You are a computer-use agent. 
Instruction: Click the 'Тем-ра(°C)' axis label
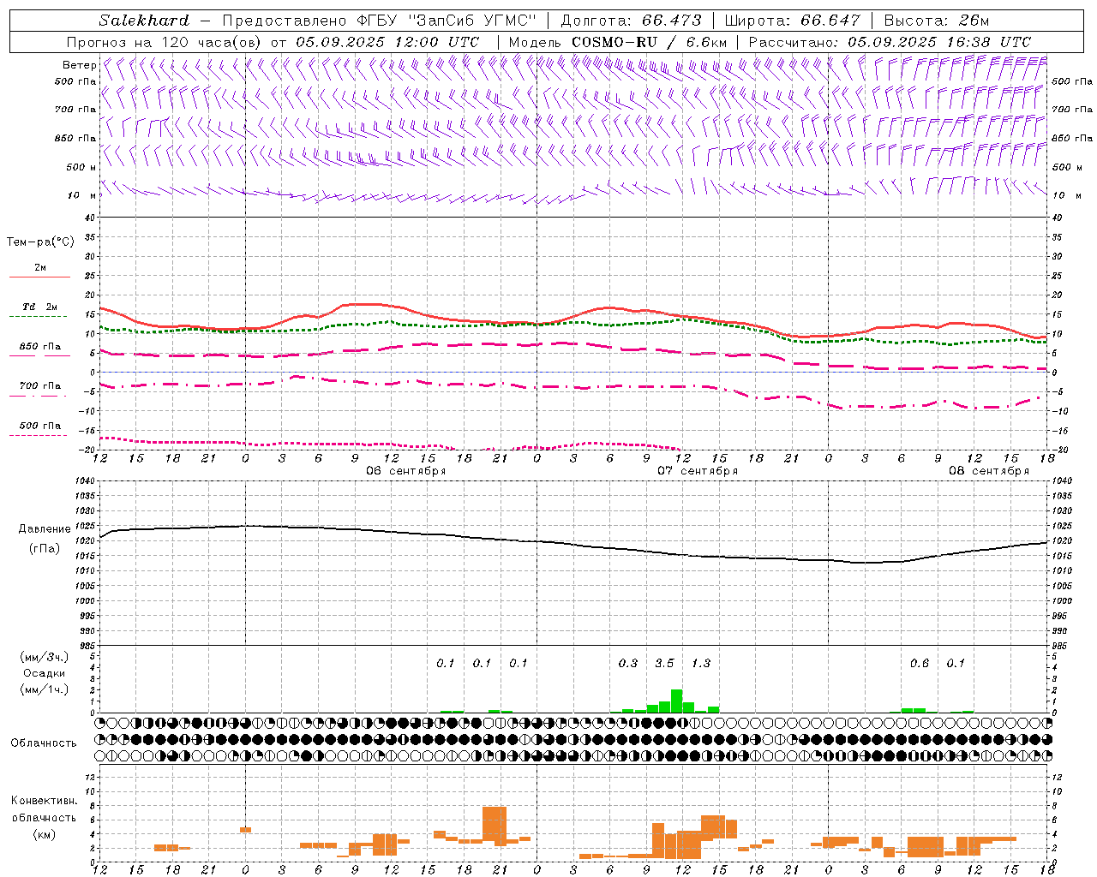40,242
